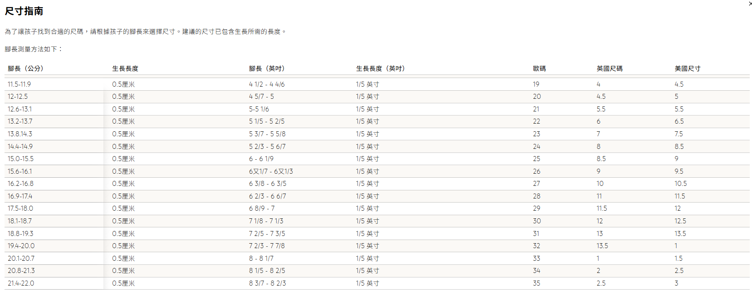The image size is (752, 291).
Task: Select EU size 35
Action: click(537, 283)
